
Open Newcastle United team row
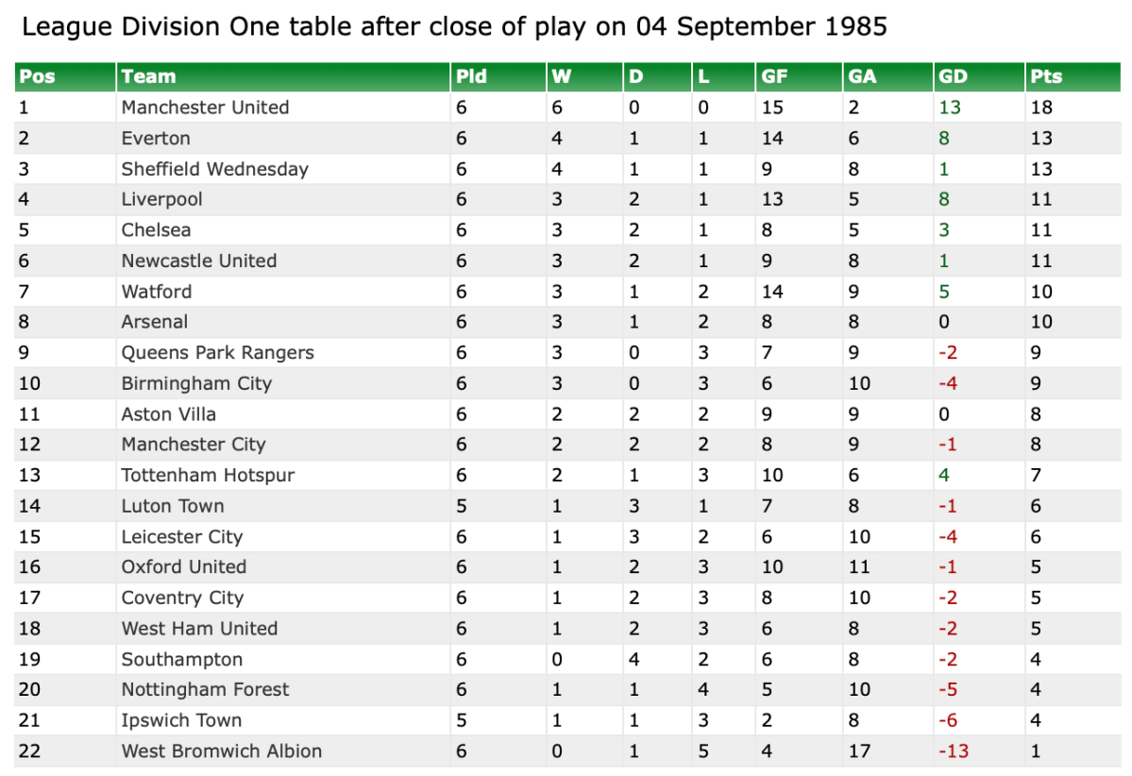tap(198, 261)
